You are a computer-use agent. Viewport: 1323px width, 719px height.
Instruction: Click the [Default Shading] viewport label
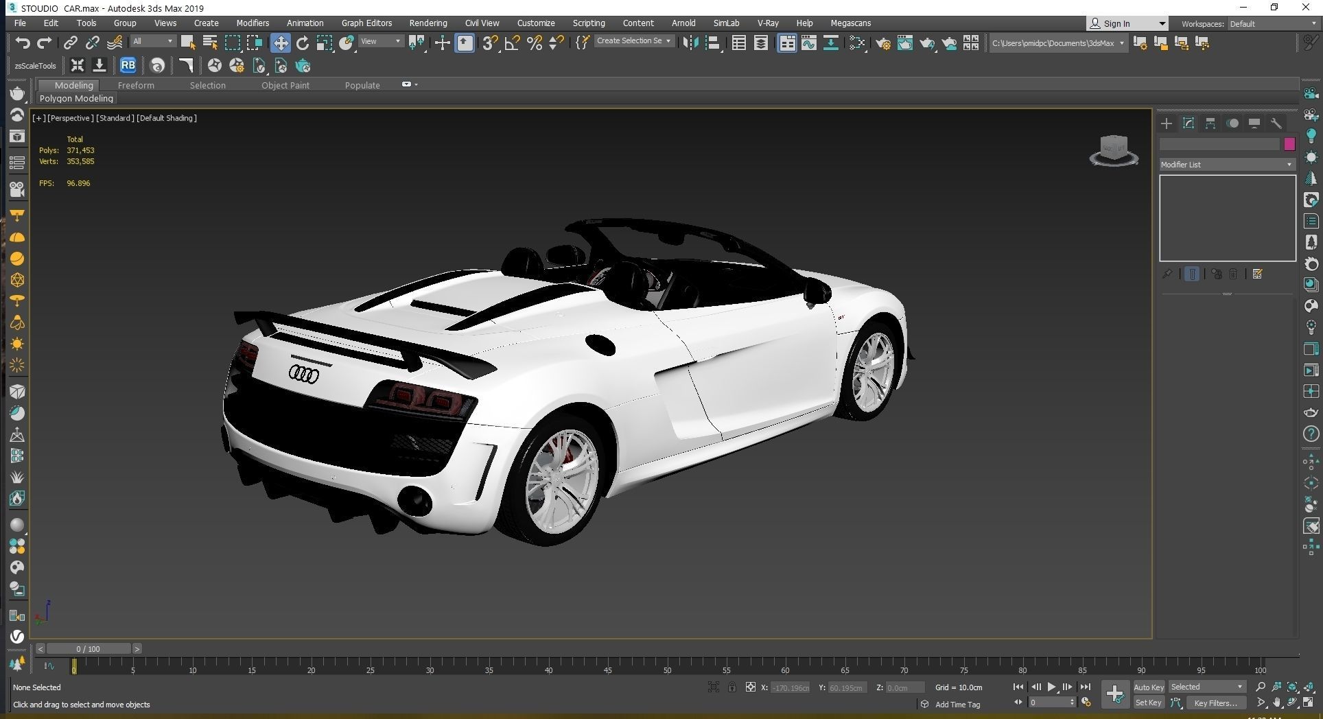tap(167, 118)
